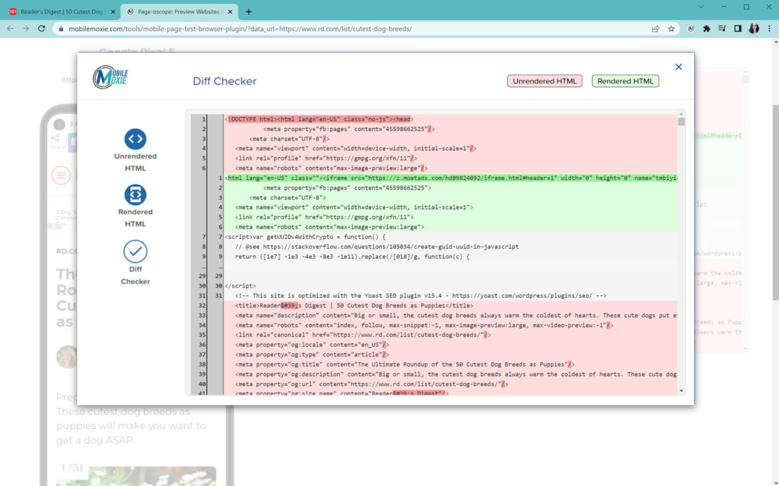The image size is (779, 486).
Task: Click the MobileMoxie logo in dialog
Action: (111, 77)
